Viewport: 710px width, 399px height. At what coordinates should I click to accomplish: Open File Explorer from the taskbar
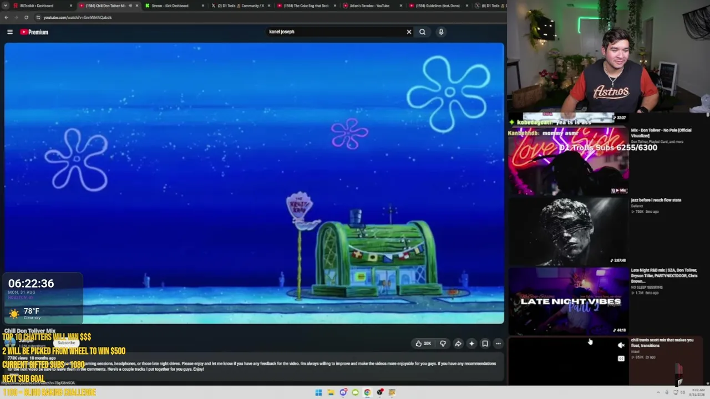point(331,392)
